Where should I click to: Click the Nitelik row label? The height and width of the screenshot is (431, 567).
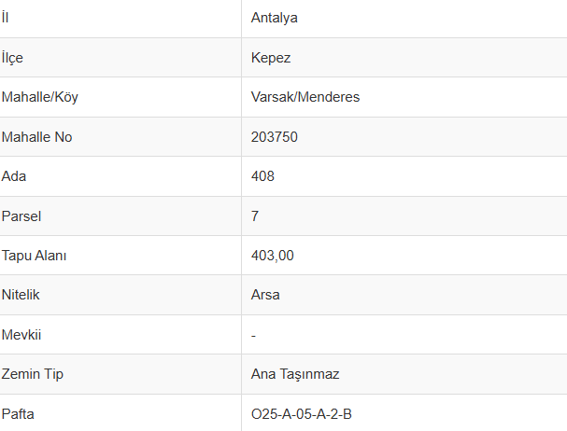click(21, 295)
